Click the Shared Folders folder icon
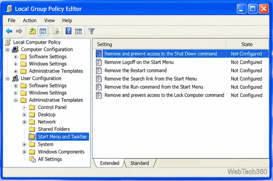Image resolution: width=273 pixels, height=181 pixels. 32,129
